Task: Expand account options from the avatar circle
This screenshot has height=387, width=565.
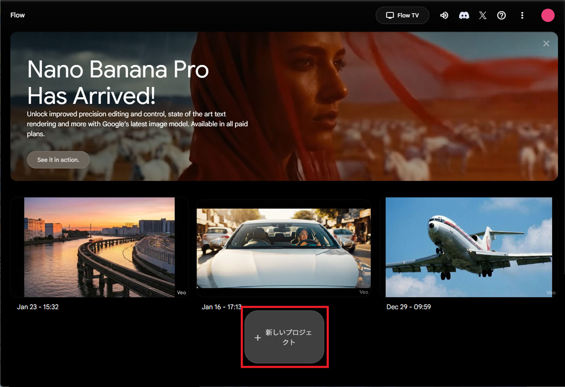Action: click(x=548, y=15)
